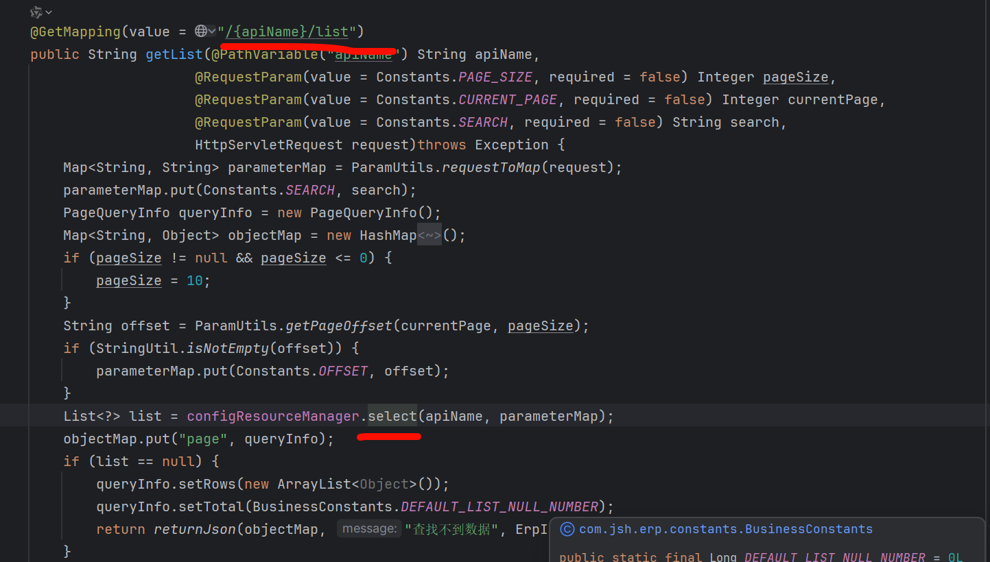This screenshot has height=562, width=990.
Task: Click the "message:" parameter hint in returnJson
Action: click(x=369, y=529)
